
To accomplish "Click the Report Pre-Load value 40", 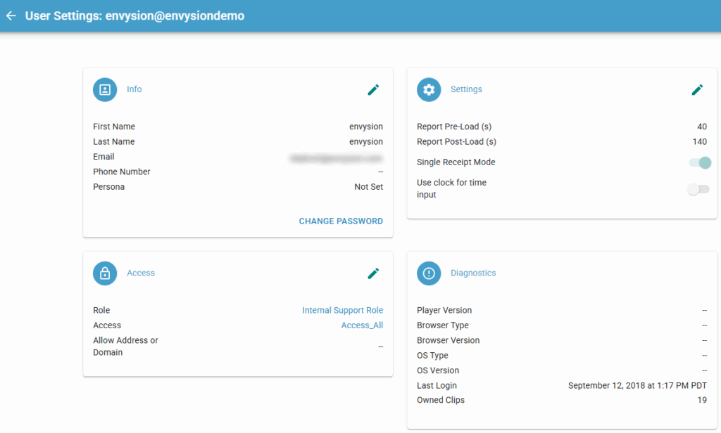I will [x=701, y=127].
